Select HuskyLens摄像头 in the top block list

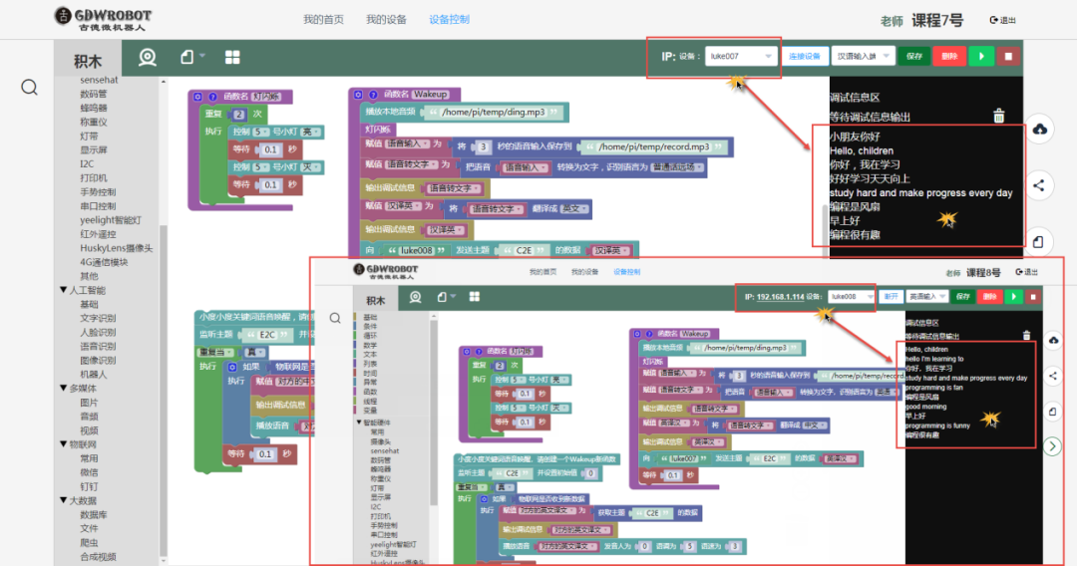(x=117, y=248)
